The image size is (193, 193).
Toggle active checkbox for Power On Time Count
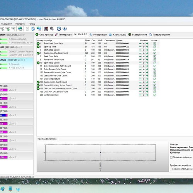[155, 59]
